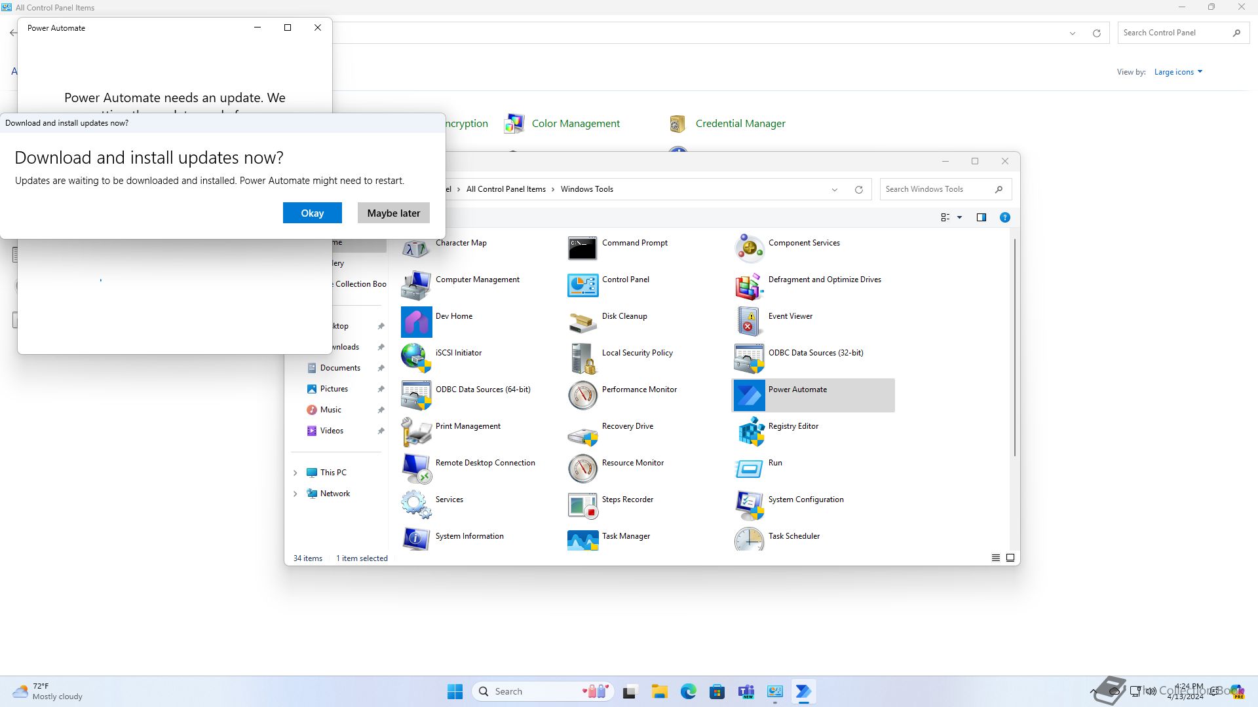This screenshot has height=707, width=1258.
Task: Open Control Panel address bar history dropdown
Action: coord(1073,33)
